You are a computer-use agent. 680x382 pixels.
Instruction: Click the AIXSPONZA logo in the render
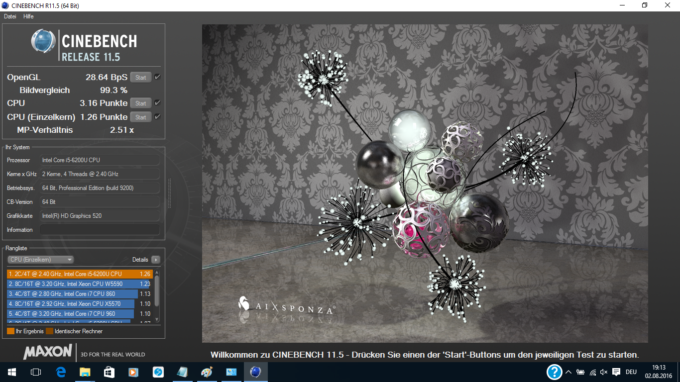pyautogui.click(x=286, y=305)
